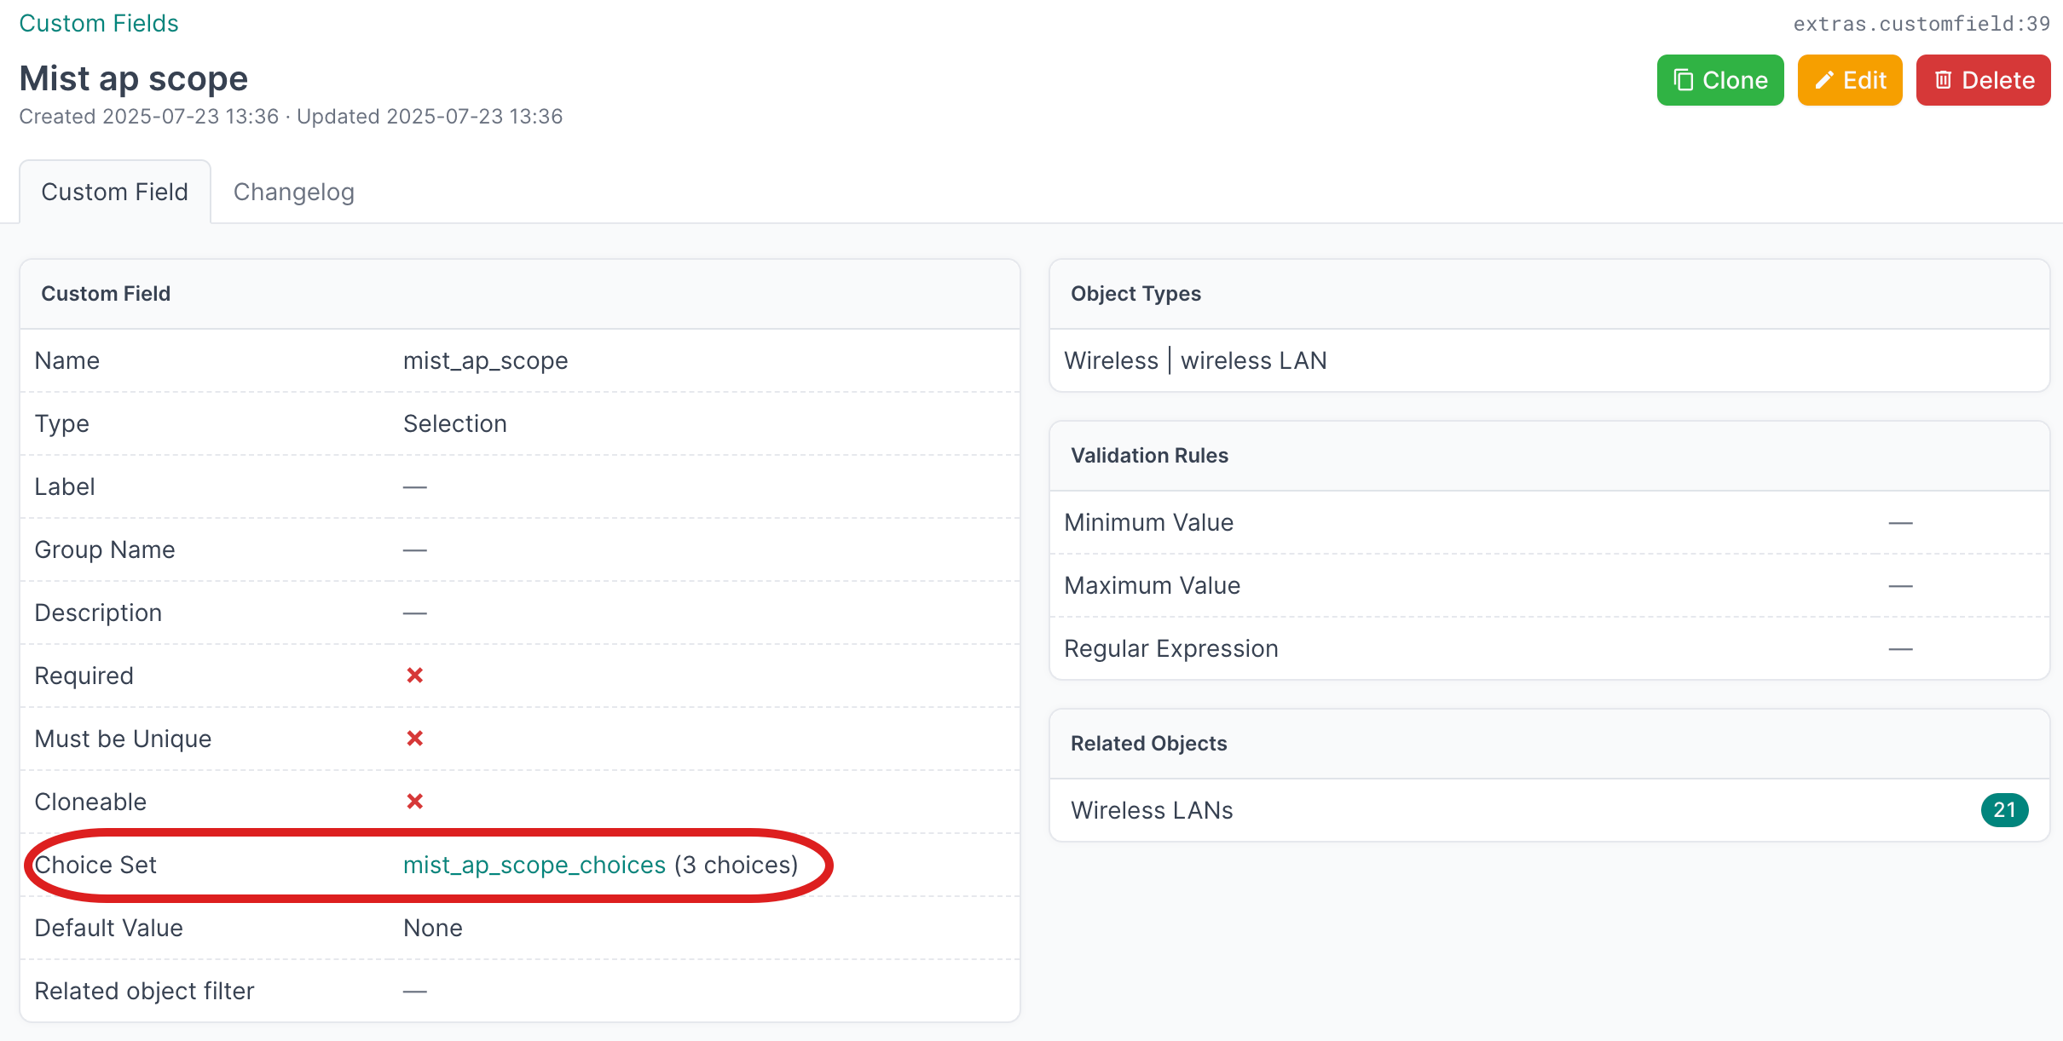Click the pencil icon on Edit button

pyautogui.click(x=1824, y=80)
